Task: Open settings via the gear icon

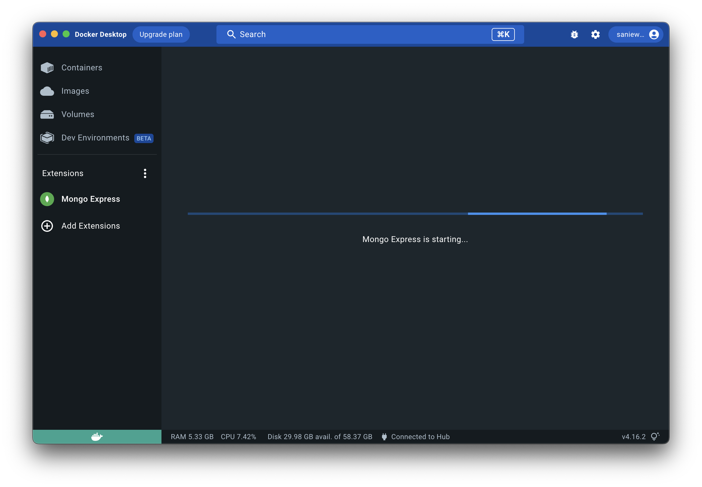Action: pyautogui.click(x=595, y=34)
